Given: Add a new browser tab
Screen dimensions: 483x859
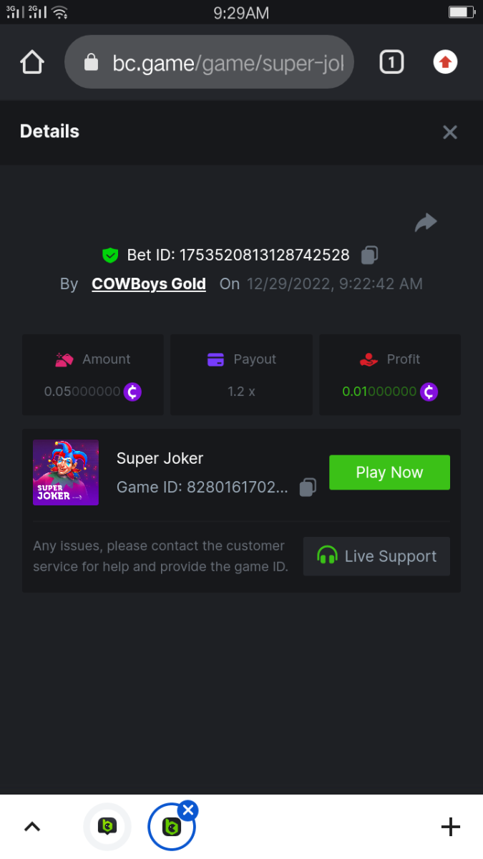Looking at the screenshot, I should pos(450,827).
